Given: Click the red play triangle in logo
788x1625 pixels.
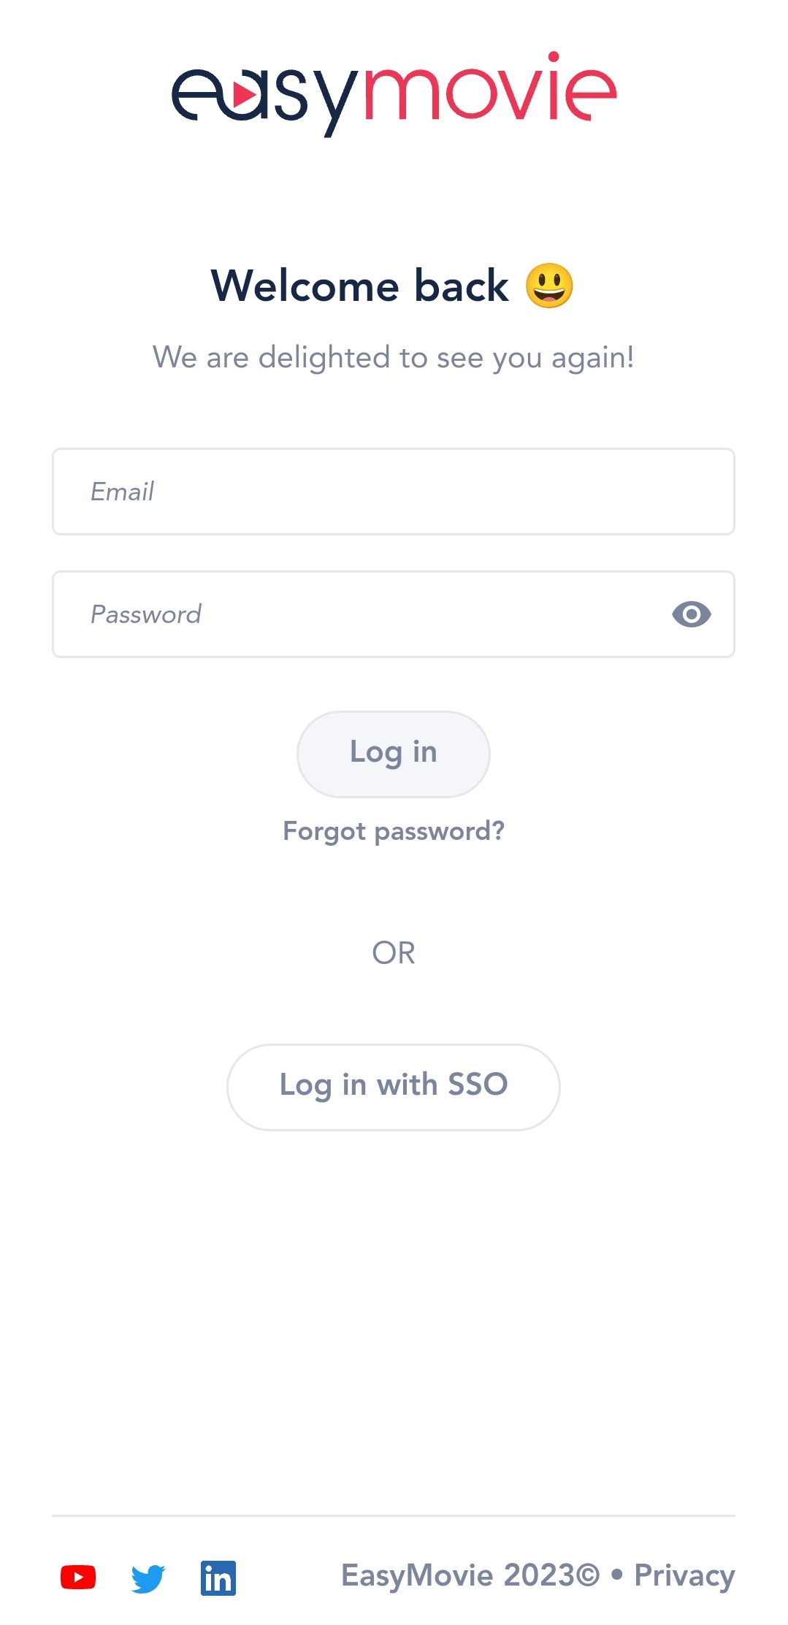Looking at the screenshot, I should (x=244, y=93).
